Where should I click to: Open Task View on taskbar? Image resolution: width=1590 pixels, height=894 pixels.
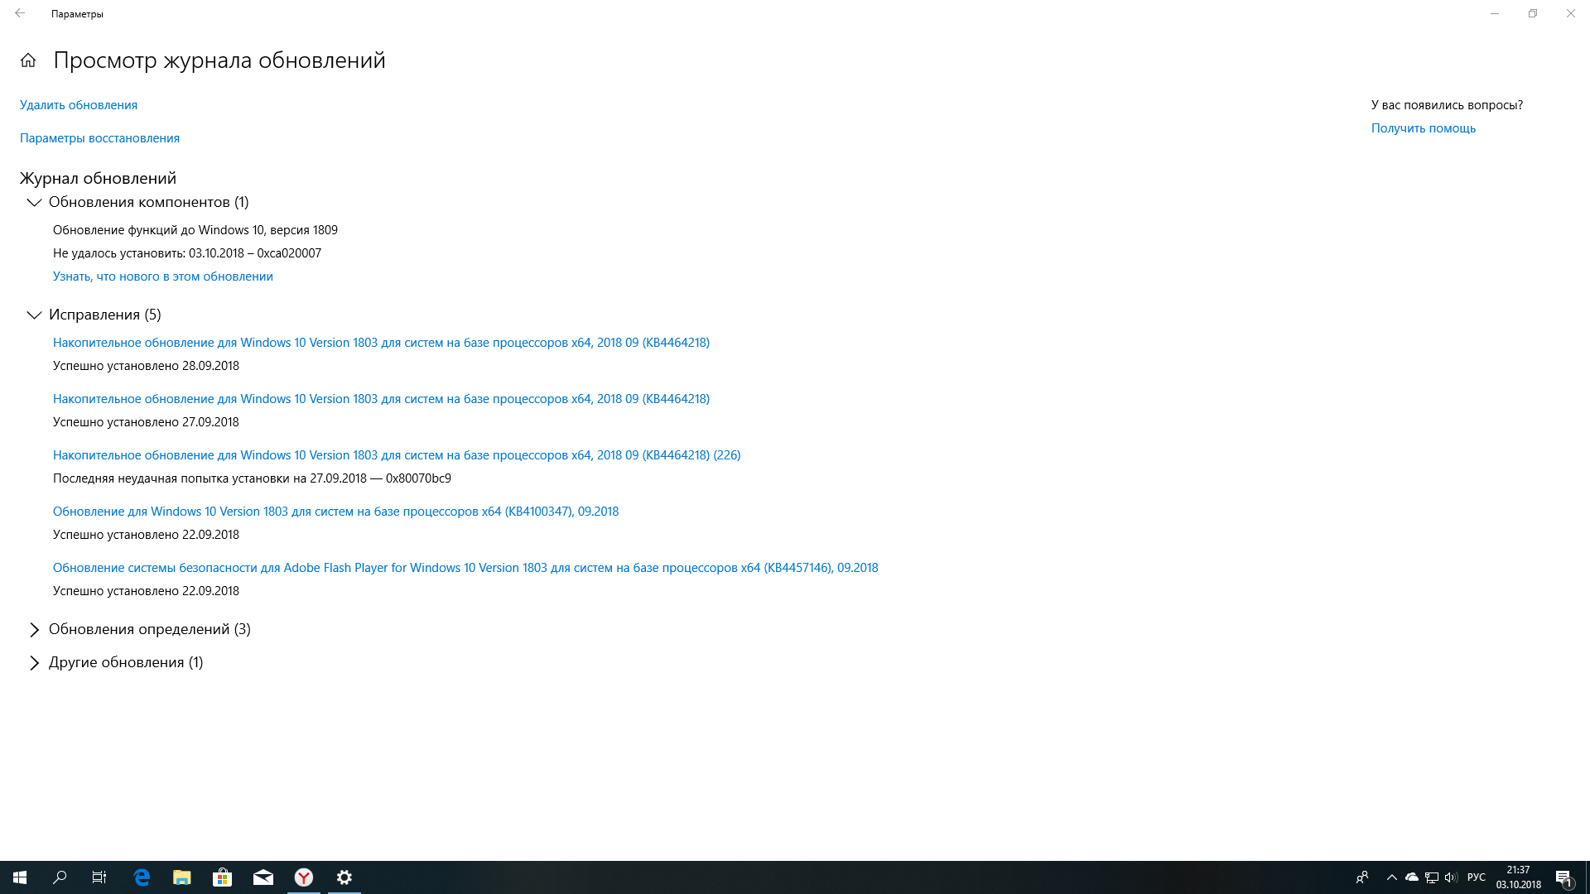pos(99,877)
